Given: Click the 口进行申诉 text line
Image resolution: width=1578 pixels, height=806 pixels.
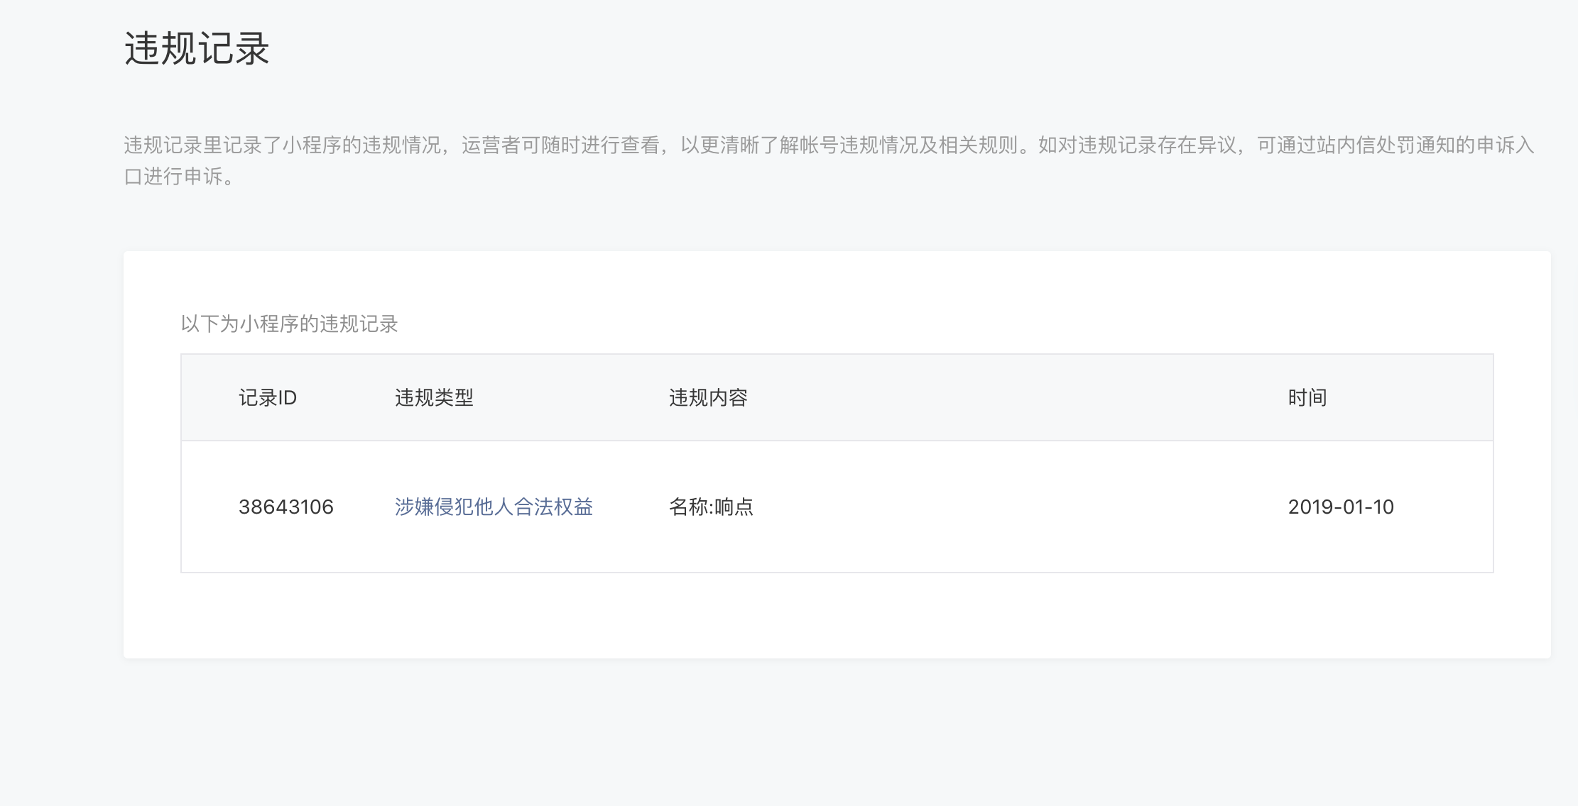Looking at the screenshot, I should [179, 177].
